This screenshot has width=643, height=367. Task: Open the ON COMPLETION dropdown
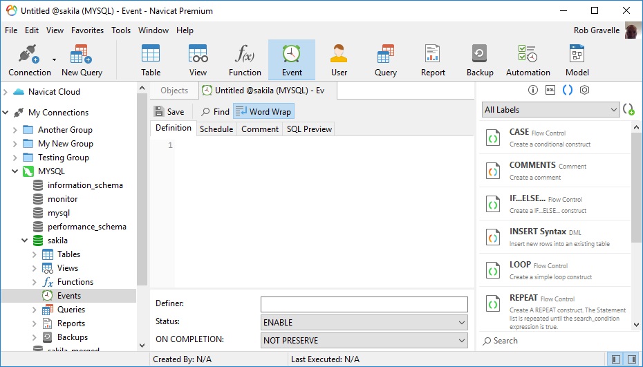coord(364,340)
